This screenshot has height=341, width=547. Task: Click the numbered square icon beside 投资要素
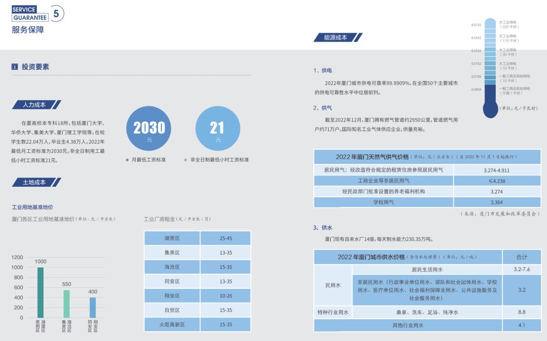click(x=14, y=66)
